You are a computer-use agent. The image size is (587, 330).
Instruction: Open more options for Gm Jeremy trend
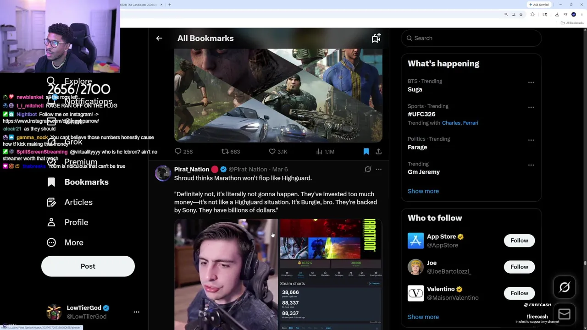[531, 165]
